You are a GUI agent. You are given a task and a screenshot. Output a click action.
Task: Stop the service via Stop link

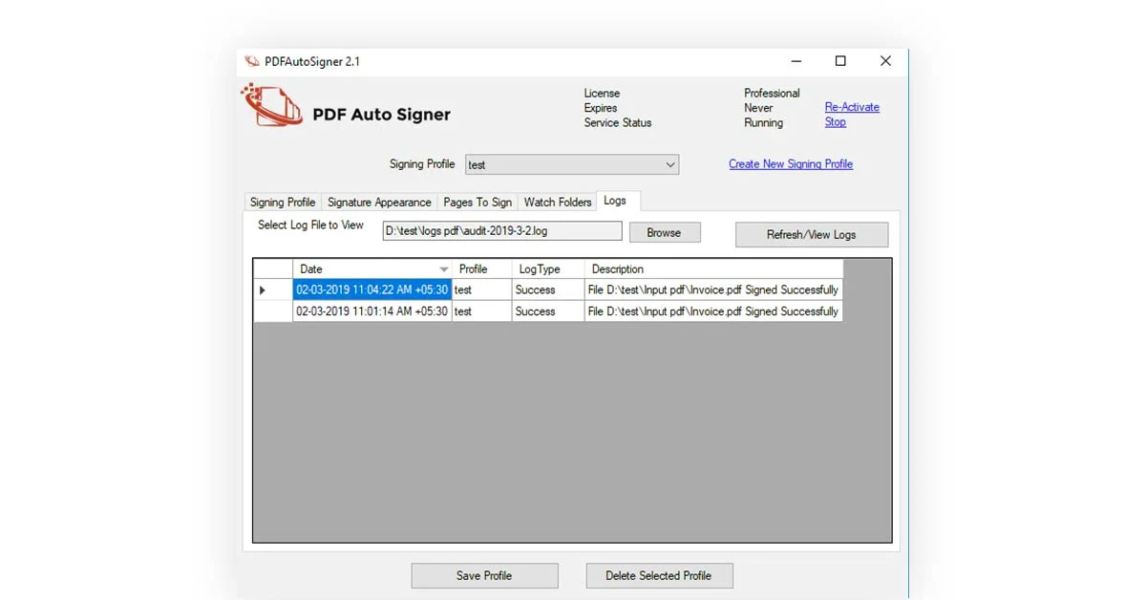coord(835,122)
